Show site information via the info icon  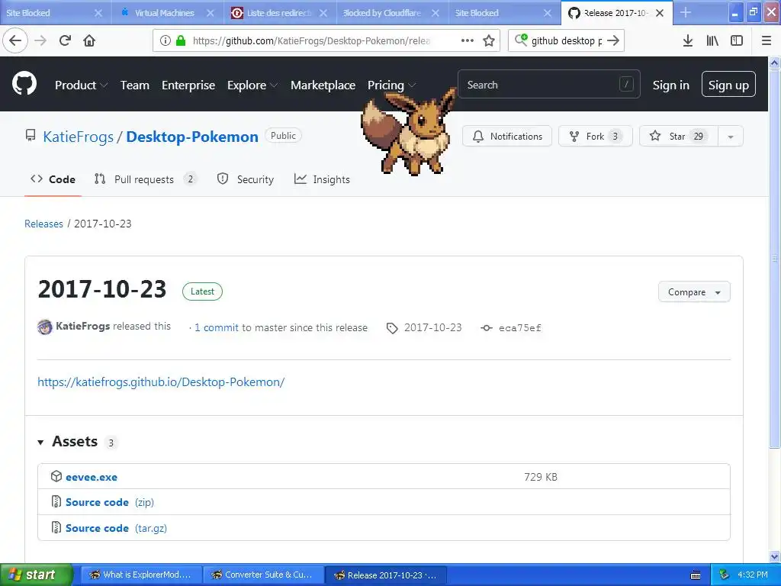tap(165, 40)
